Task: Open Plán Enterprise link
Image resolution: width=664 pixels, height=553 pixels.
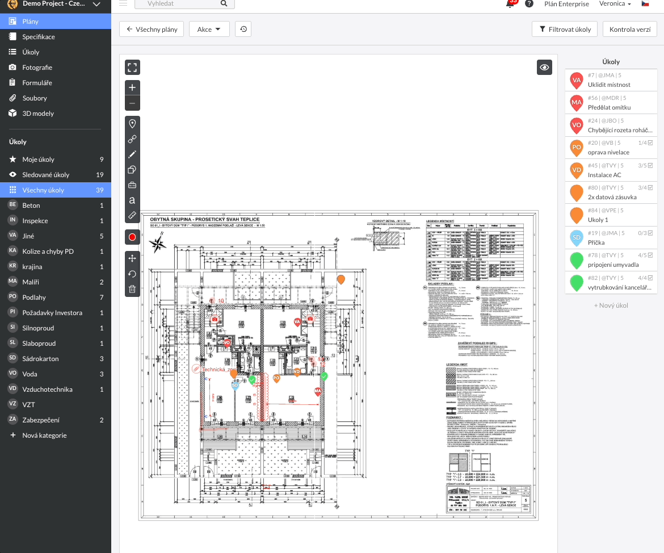Action: (566, 4)
